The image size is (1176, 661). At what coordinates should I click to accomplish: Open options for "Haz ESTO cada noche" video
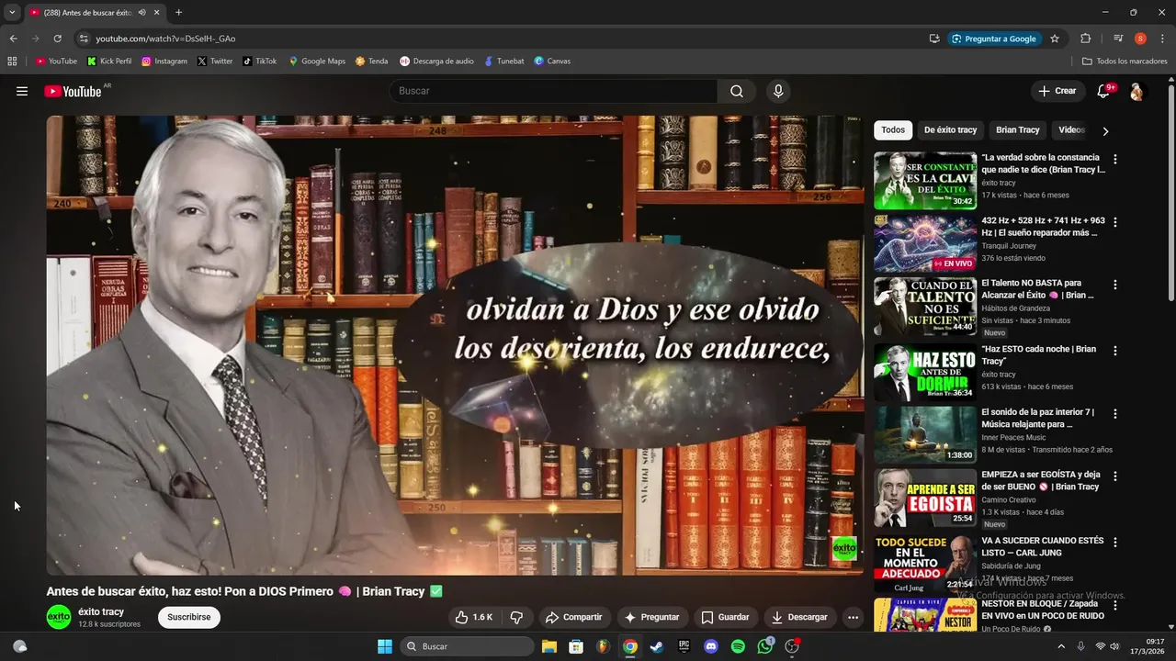click(x=1115, y=351)
